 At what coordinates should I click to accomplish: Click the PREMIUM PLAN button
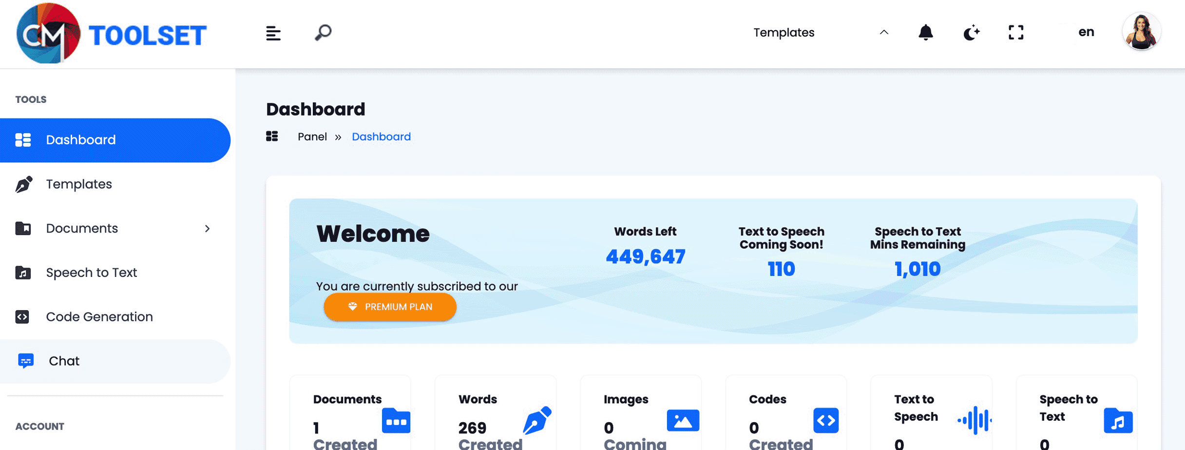[x=390, y=307]
